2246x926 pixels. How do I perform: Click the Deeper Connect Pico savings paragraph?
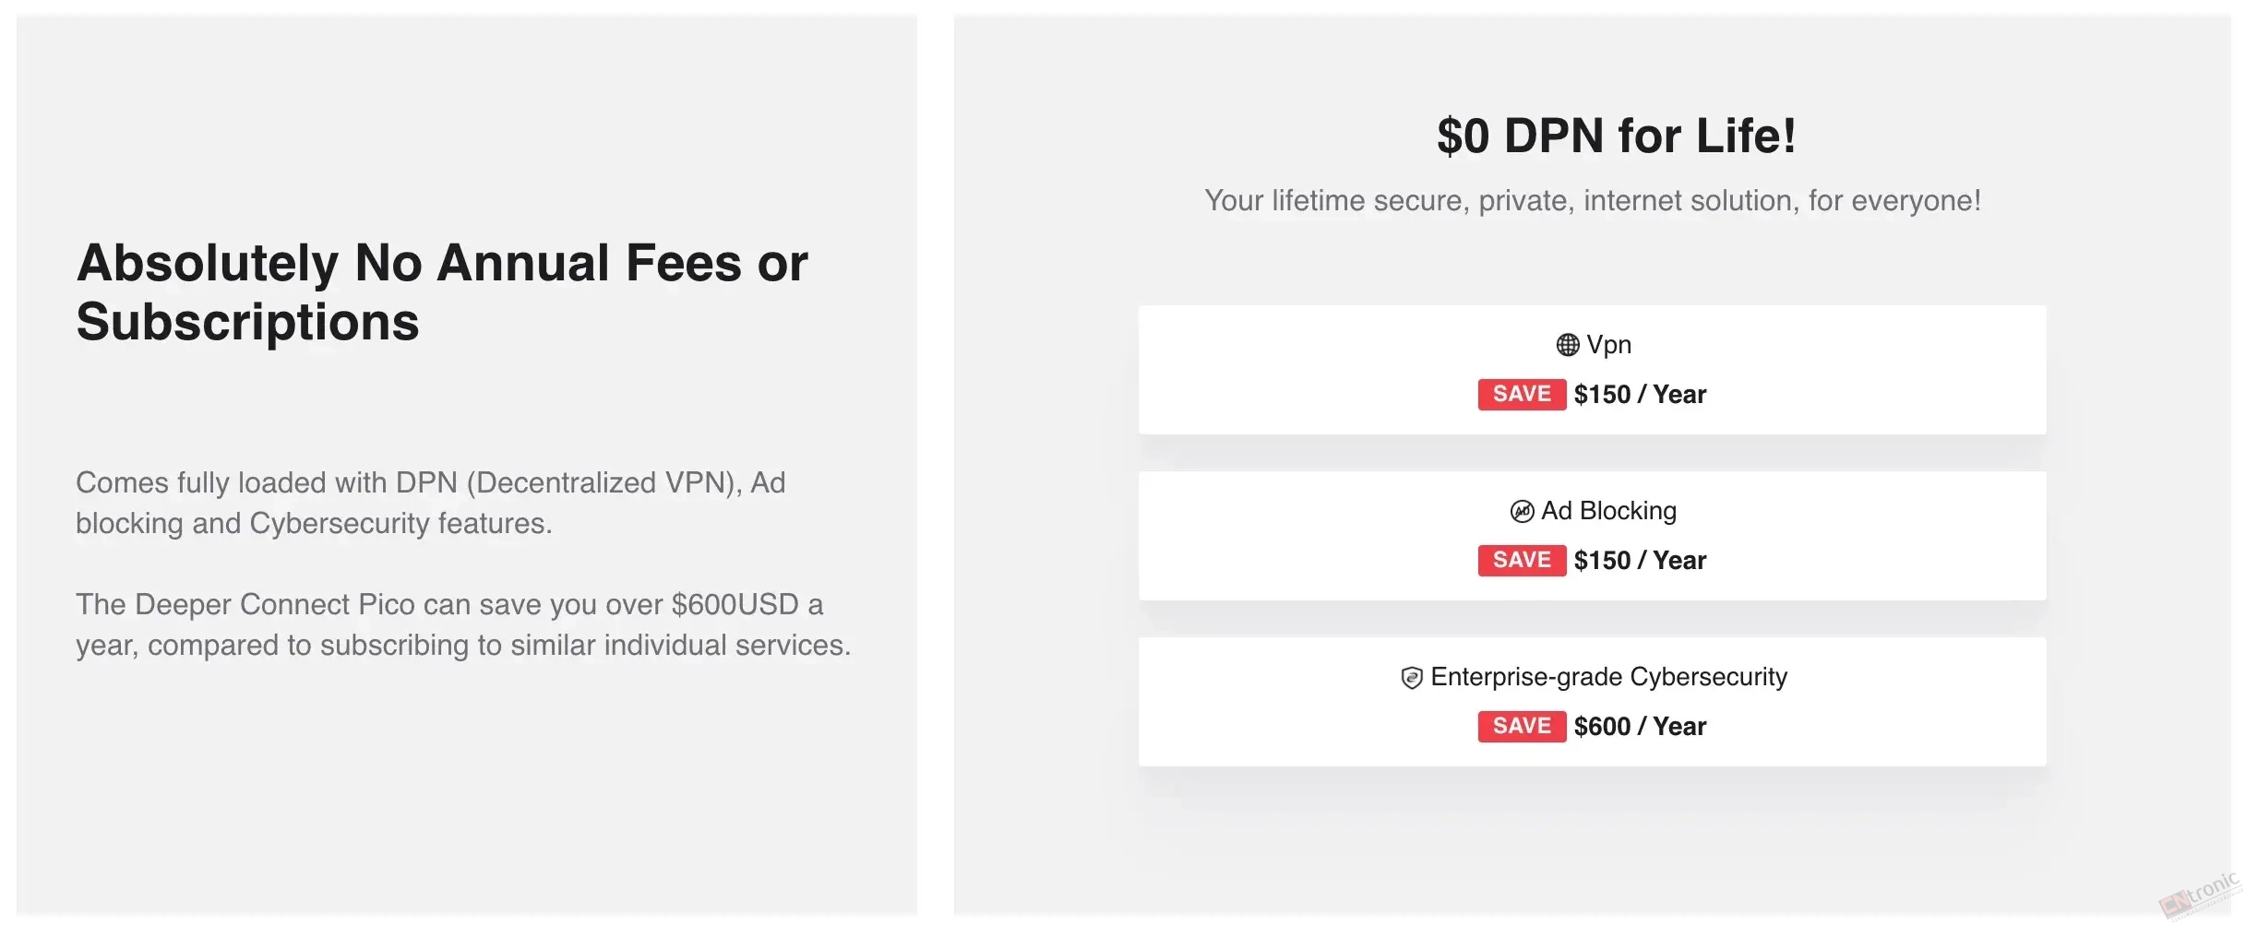[463, 624]
